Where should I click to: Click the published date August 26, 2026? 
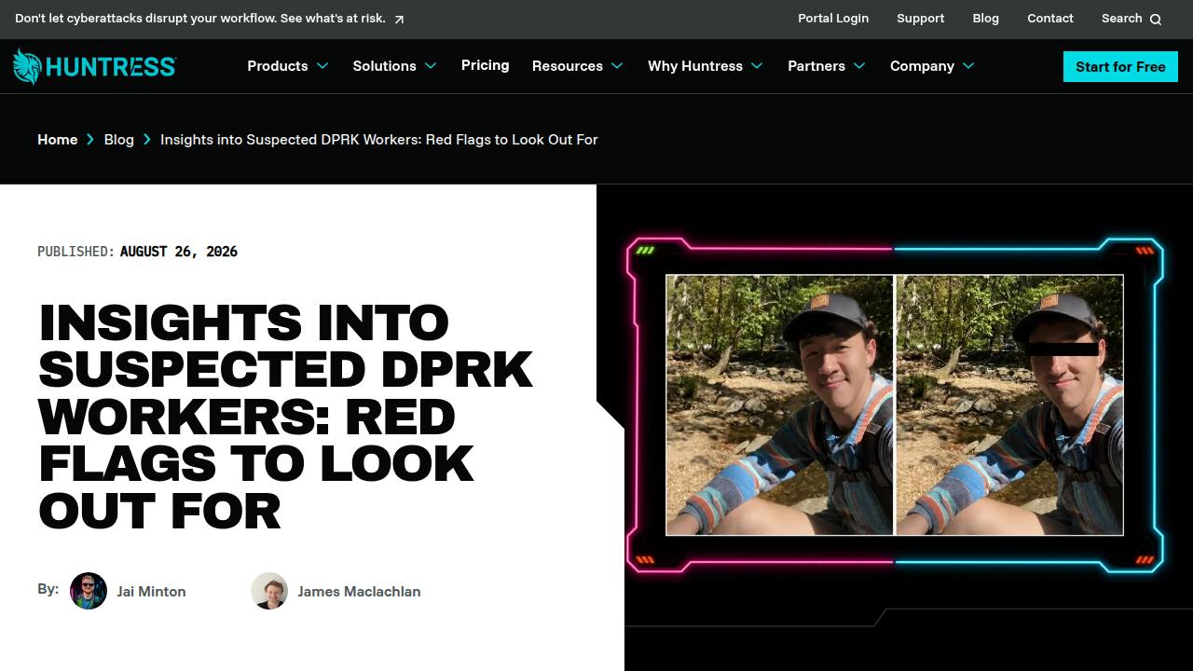[x=179, y=252]
